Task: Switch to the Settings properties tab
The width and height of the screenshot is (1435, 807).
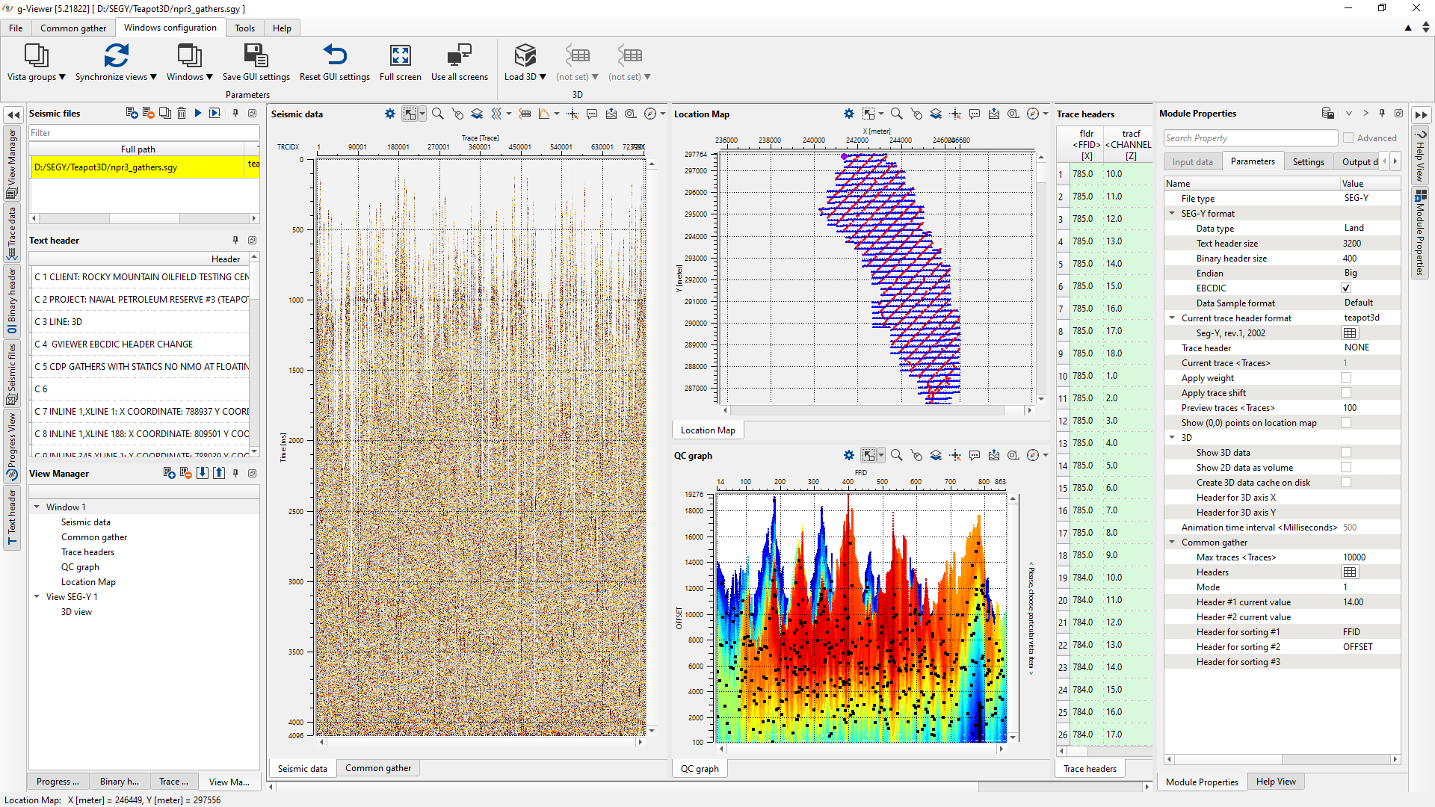Action: pyautogui.click(x=1308, y=161)
